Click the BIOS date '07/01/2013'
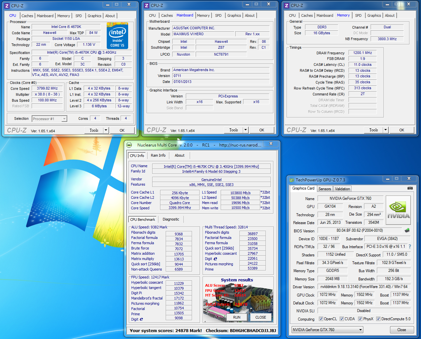Image resolution: width=421 pixels, height=339 pixels. (x=221, y=82)
